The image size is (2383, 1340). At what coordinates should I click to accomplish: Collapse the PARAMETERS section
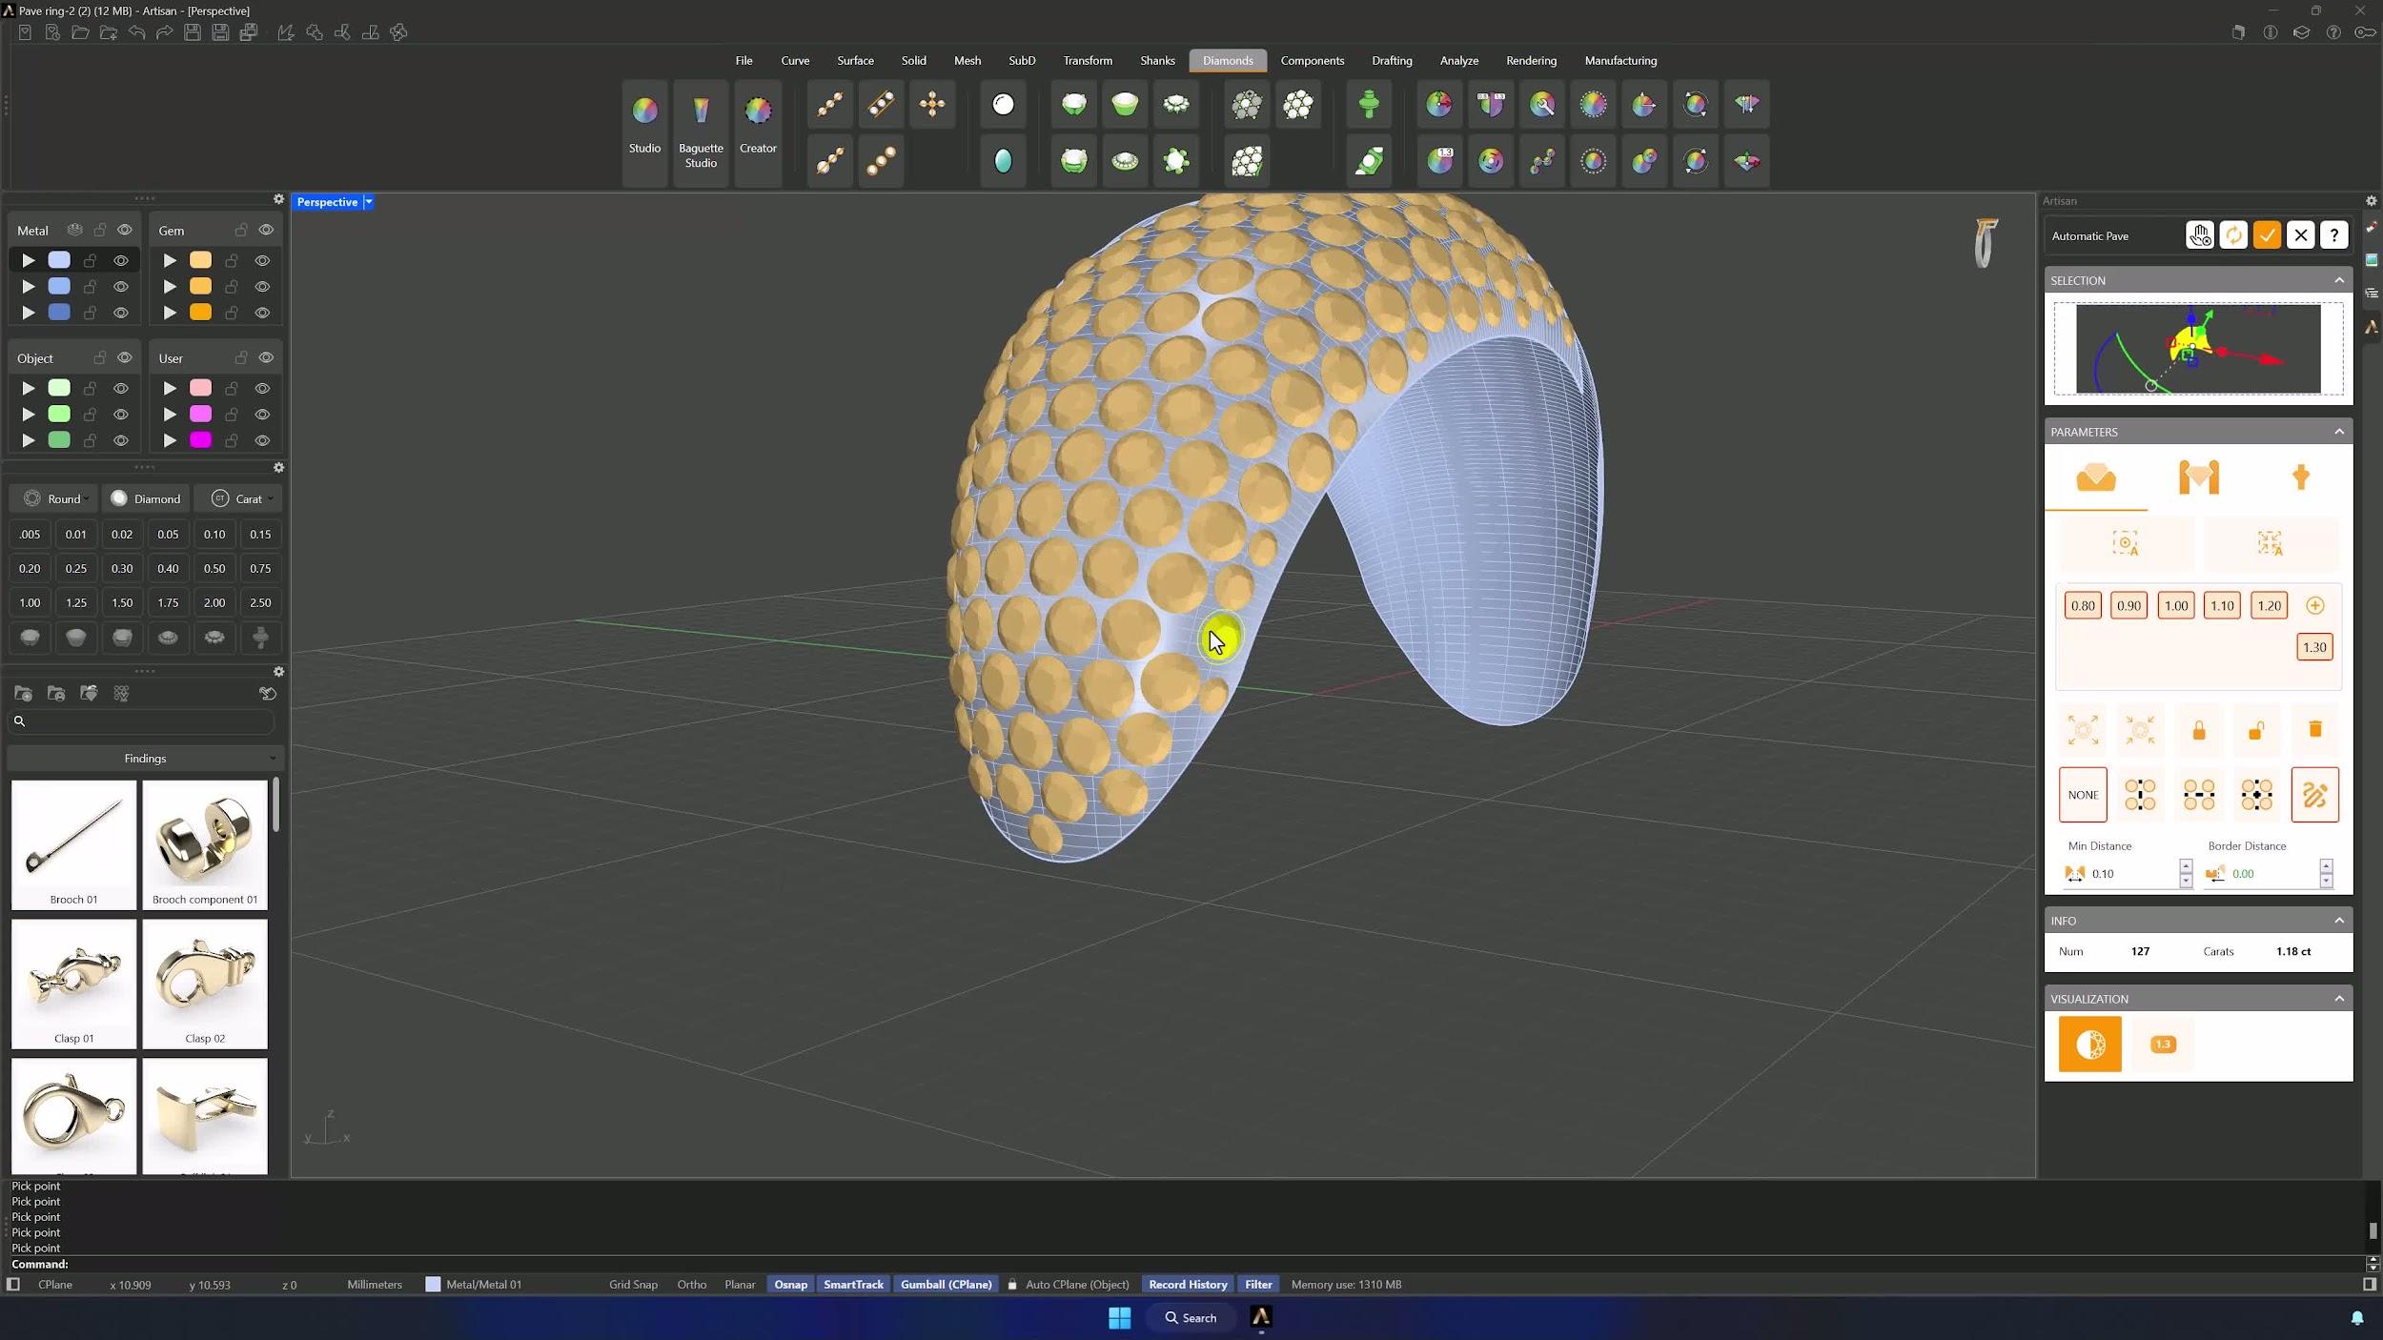(x=2339, y=432)
